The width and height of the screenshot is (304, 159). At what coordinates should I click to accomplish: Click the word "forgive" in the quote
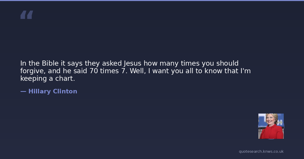32,71
